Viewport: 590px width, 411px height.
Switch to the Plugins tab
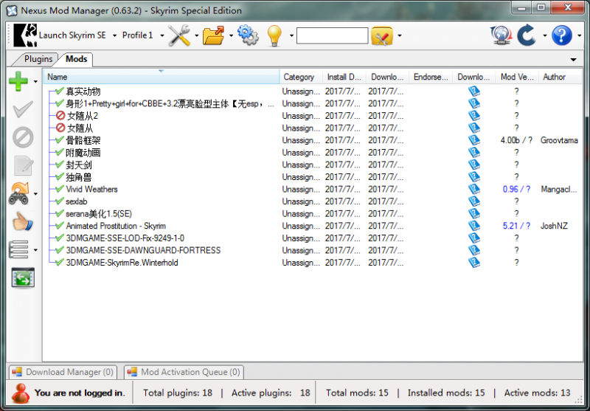[38, 59]
